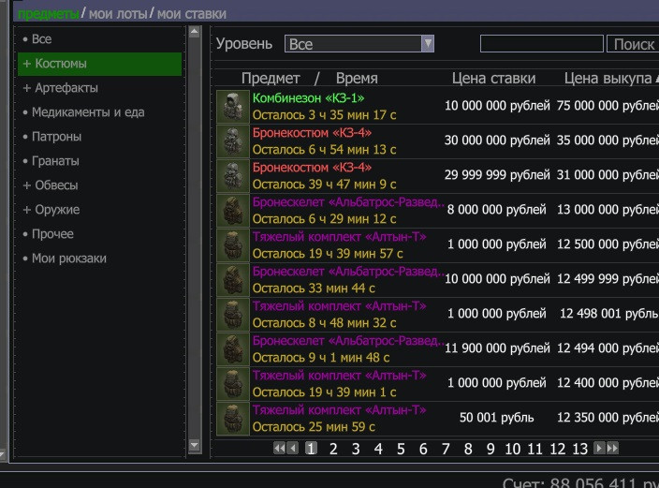The image size is (659, 488).
Task: Open the мои лоты tab
Action: click(118, 14)
